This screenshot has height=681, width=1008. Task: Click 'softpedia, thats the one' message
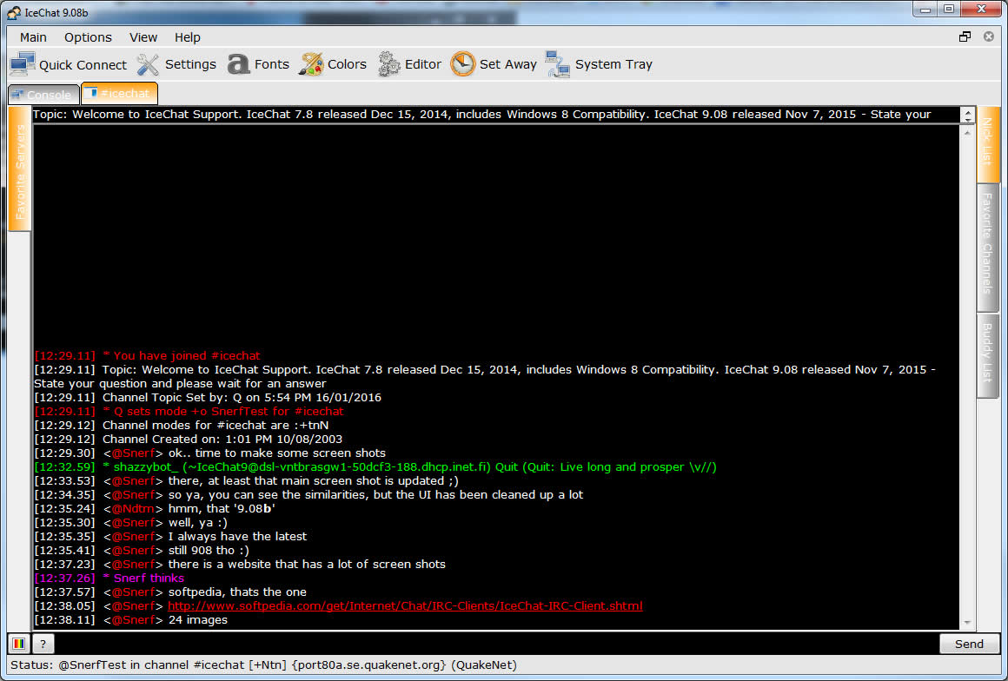(237, 592)
